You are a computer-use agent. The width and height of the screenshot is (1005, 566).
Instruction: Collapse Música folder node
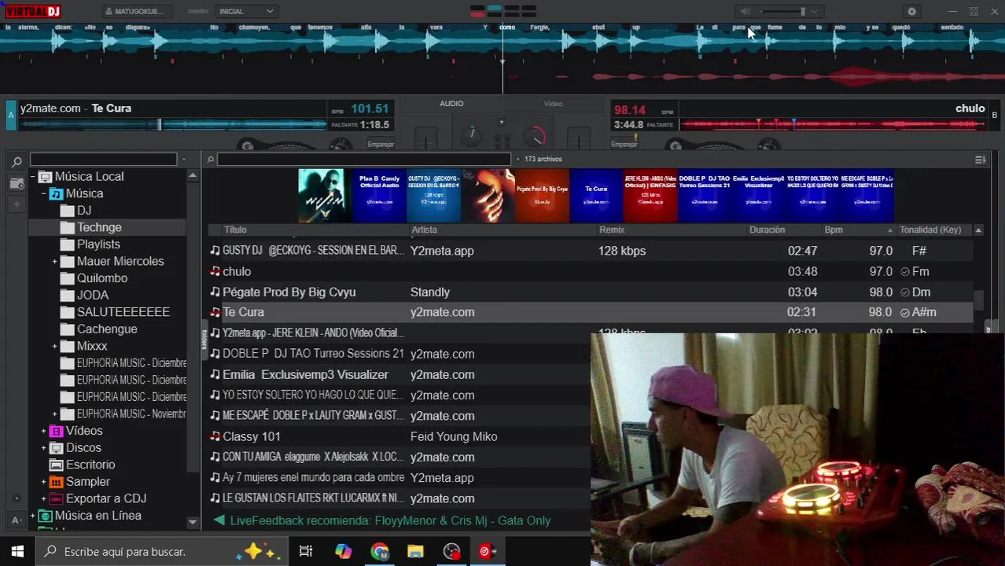[44, 193]
